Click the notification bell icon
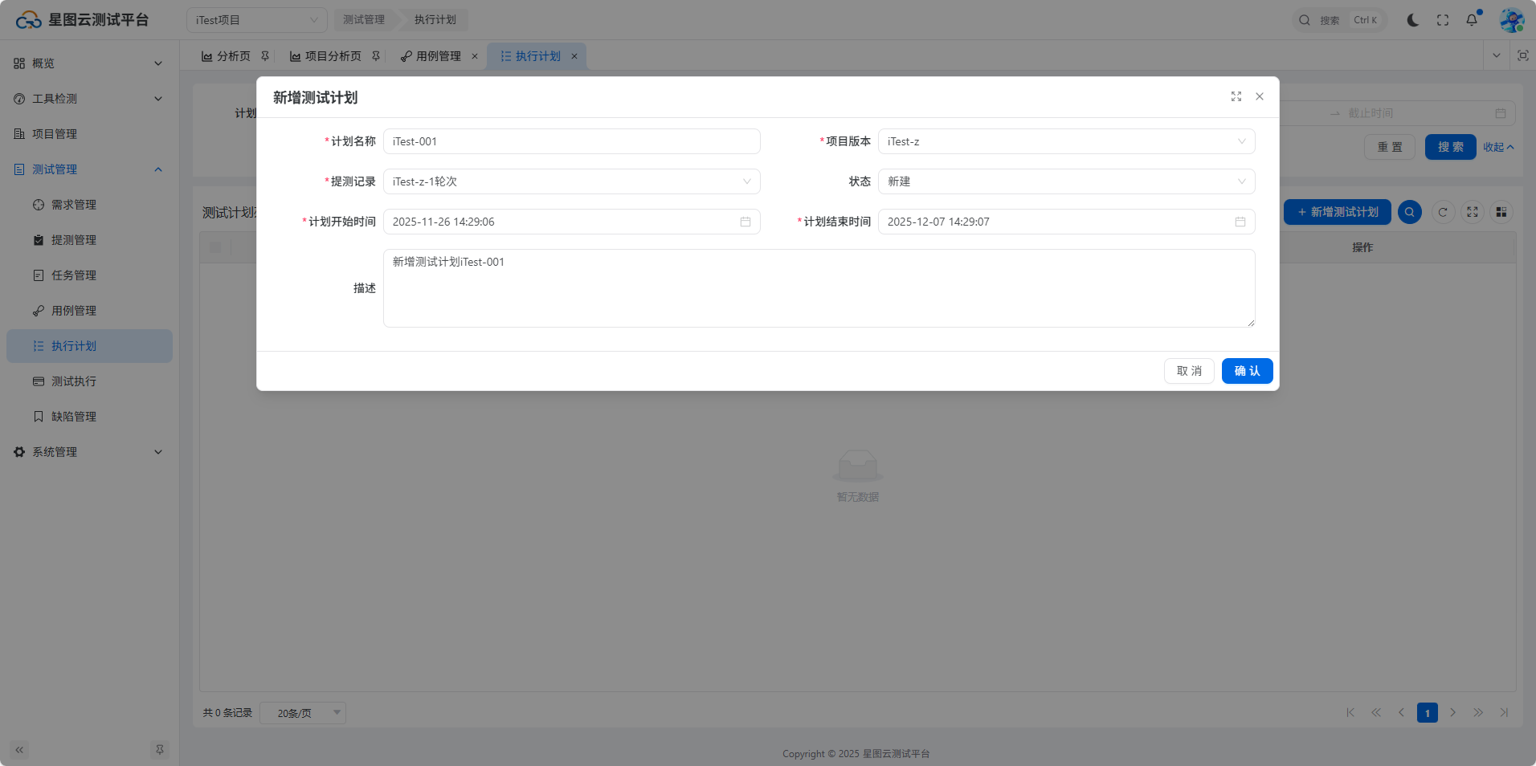 tap(1472, 20)
